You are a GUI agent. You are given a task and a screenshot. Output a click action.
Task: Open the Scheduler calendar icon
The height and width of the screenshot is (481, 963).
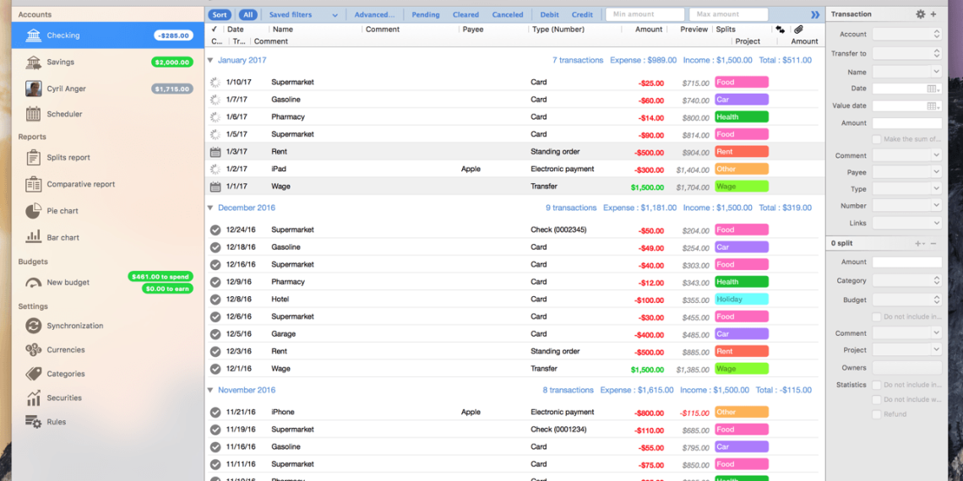pos(33,114)
